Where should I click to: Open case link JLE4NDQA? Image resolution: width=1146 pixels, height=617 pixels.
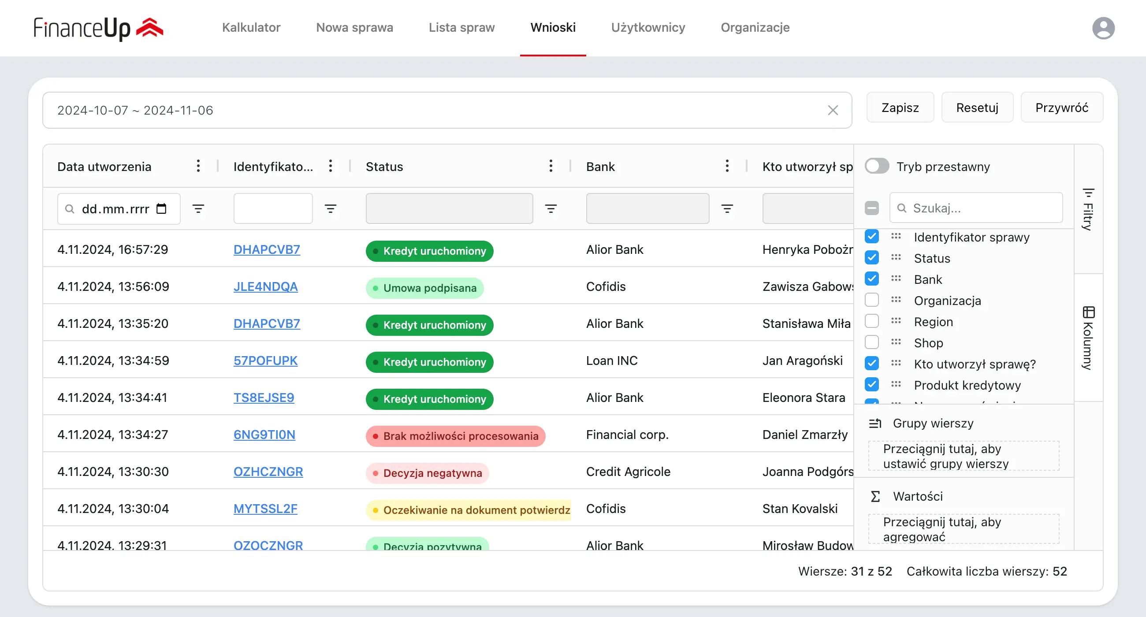(266, 286)
